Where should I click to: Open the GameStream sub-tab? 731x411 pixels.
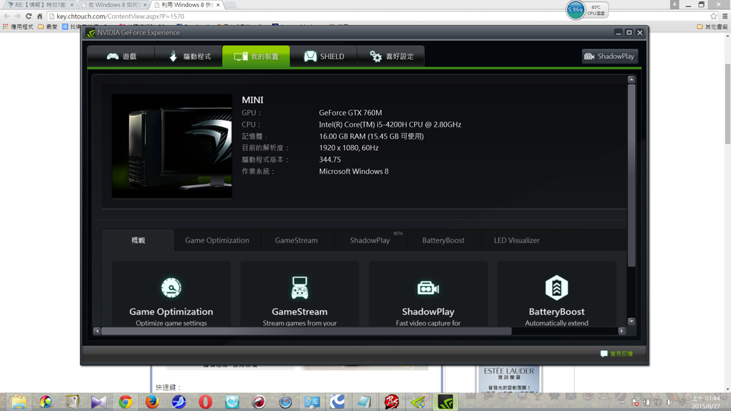(296, 241)
